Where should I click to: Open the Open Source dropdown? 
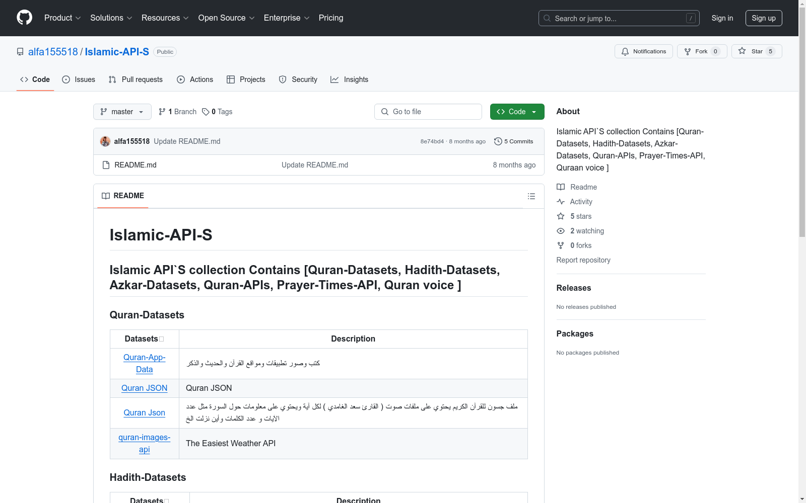pos(227,18)
